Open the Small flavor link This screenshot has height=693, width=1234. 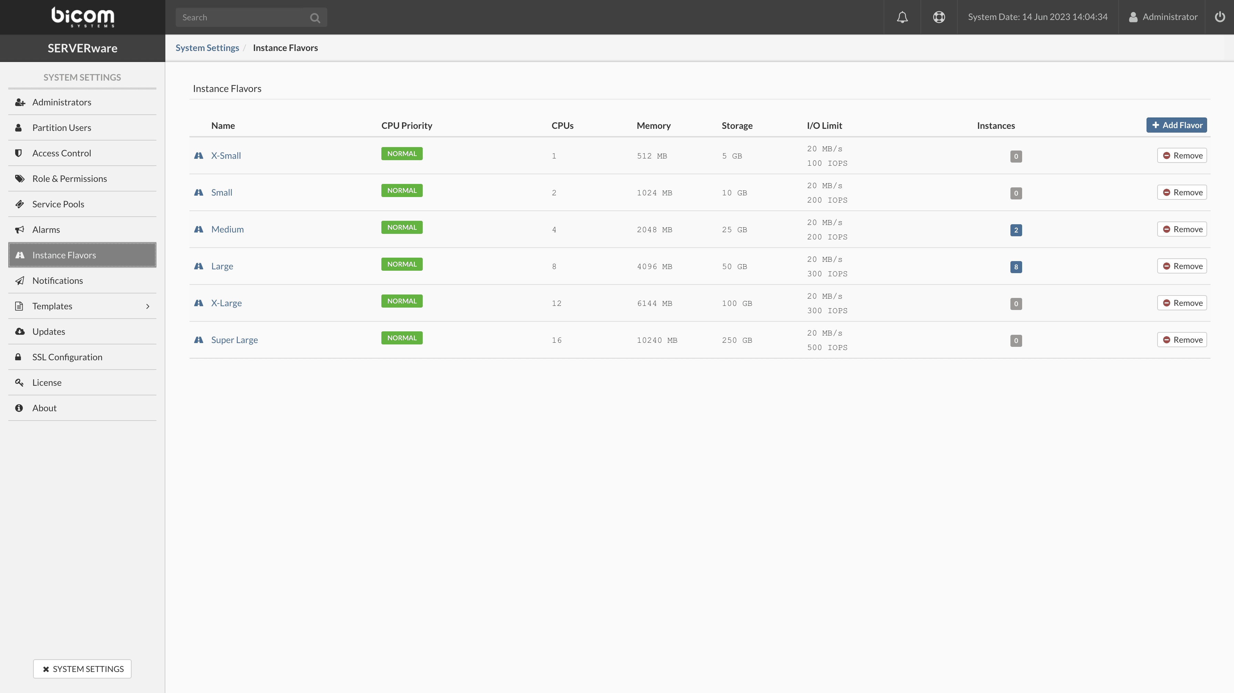click(222, 193)
